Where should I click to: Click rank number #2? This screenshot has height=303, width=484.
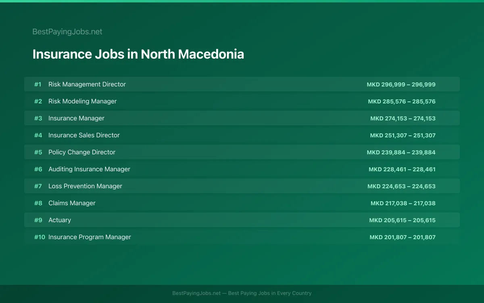pos(38,101)
